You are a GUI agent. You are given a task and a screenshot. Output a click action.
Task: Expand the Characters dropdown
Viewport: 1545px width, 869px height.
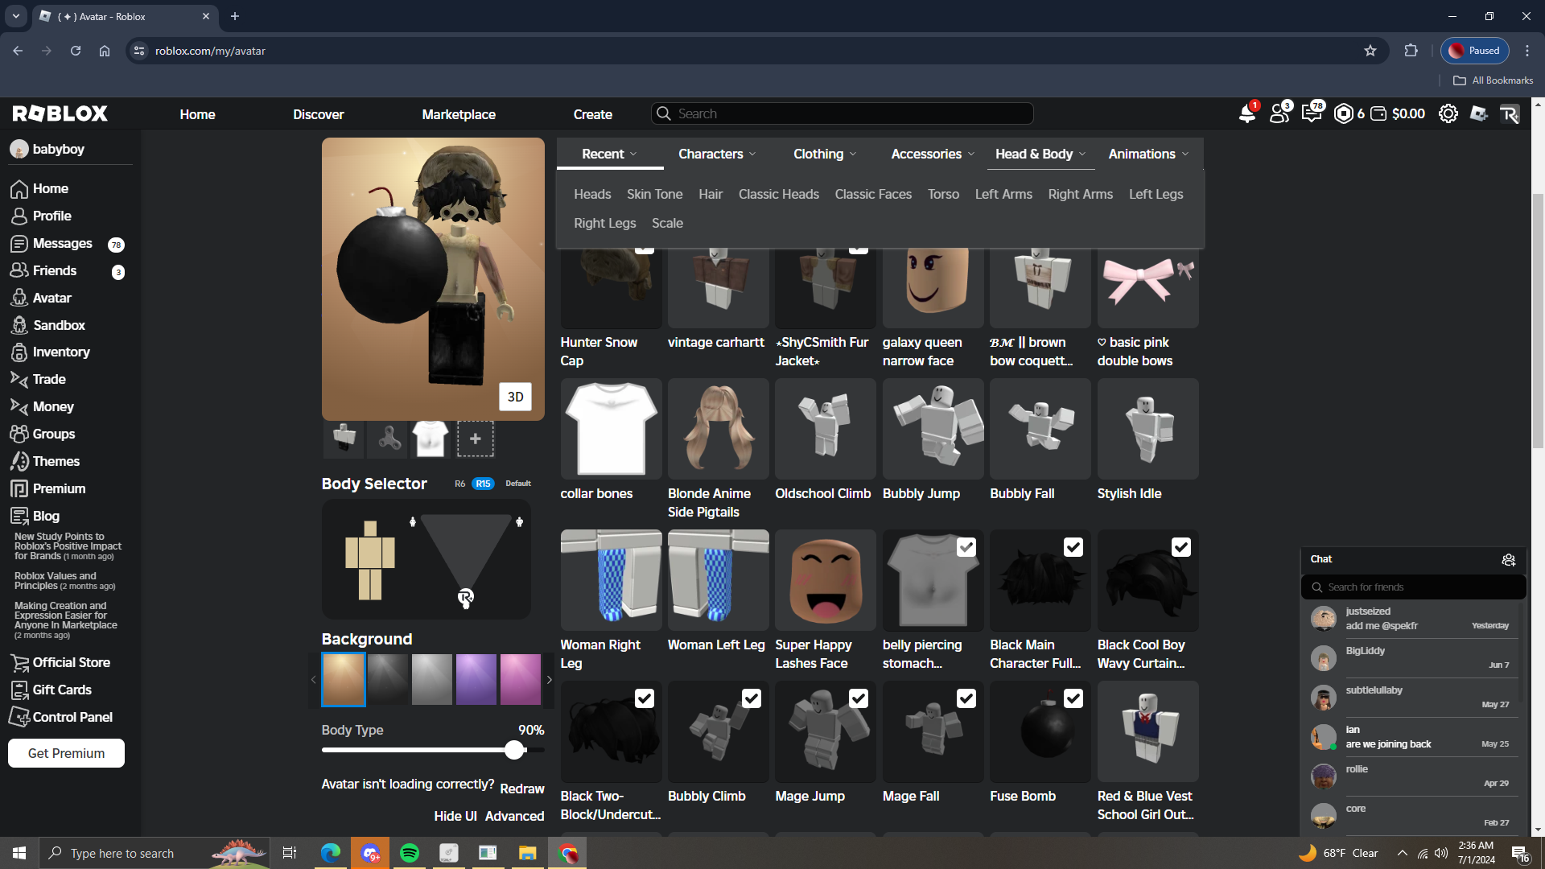point(717,154)
